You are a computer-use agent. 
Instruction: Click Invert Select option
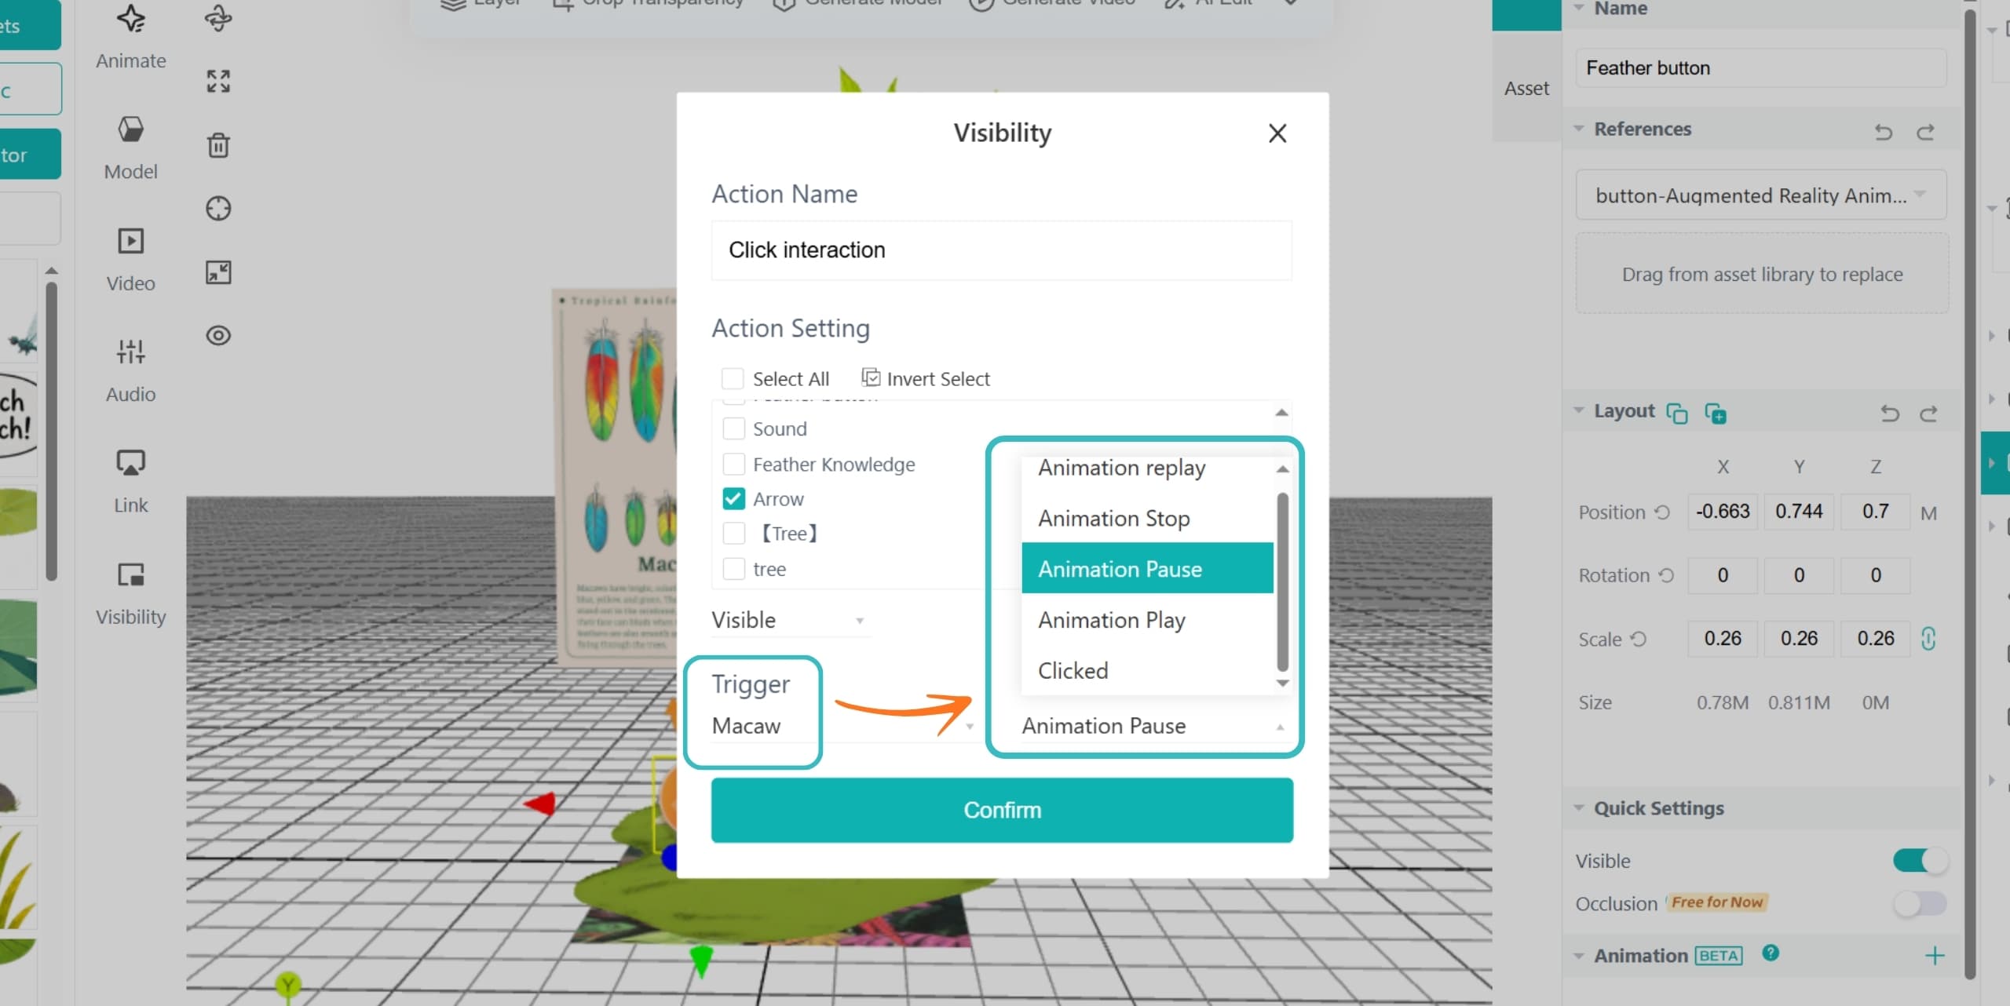(x=926, y=379)
